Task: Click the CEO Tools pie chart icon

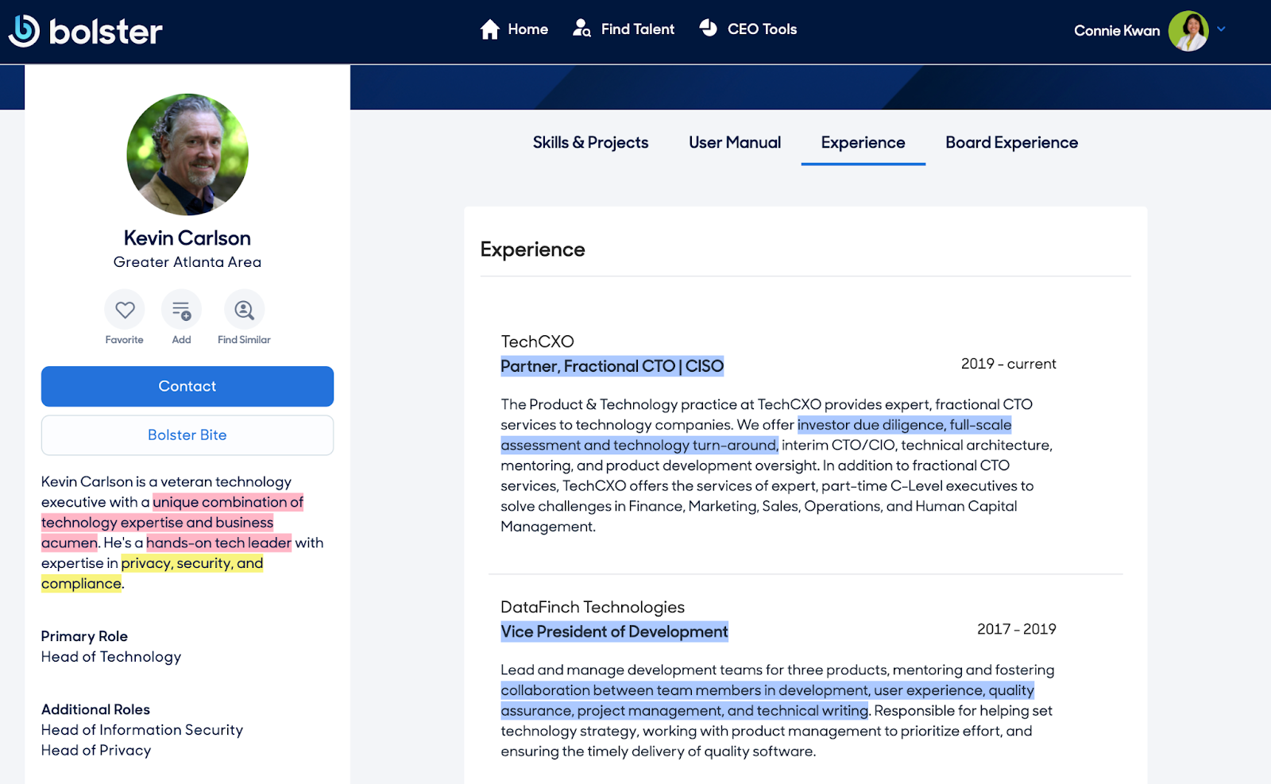Action: (709, 28)
